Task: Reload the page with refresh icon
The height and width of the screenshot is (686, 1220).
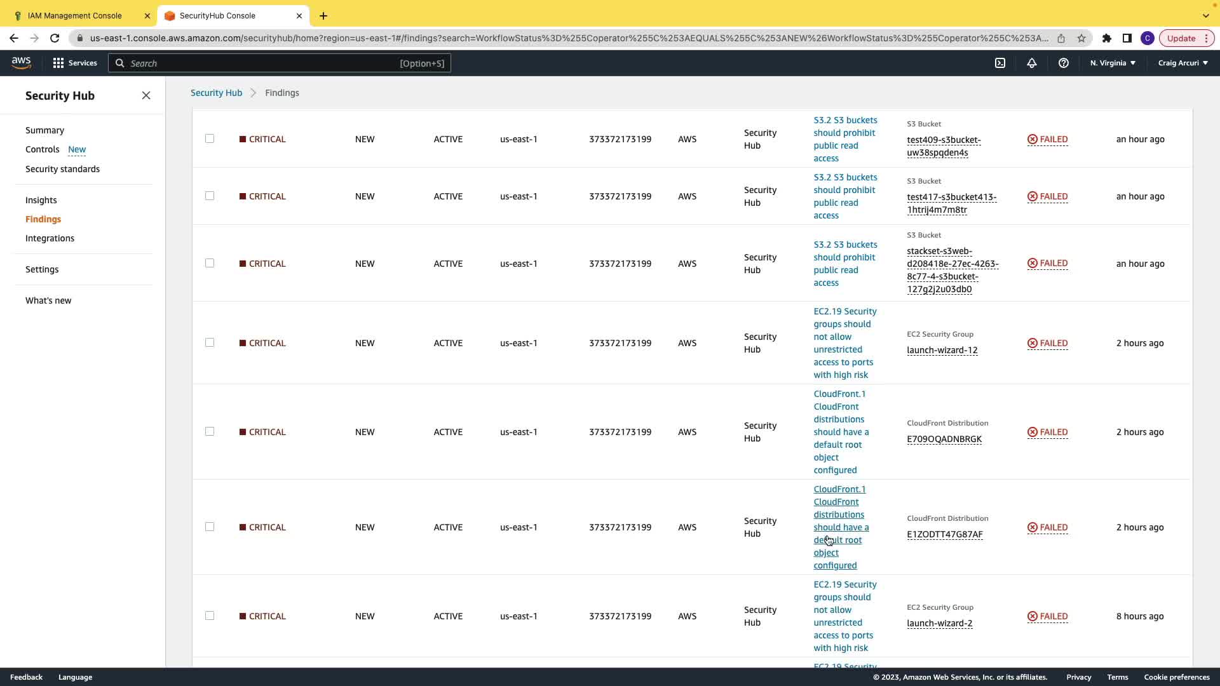Action: click(55, 38)
